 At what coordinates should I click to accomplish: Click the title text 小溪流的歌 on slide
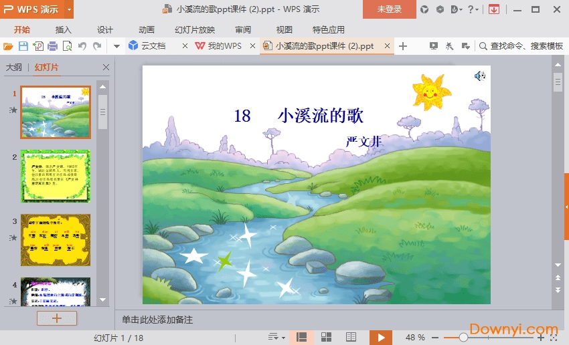321,116
